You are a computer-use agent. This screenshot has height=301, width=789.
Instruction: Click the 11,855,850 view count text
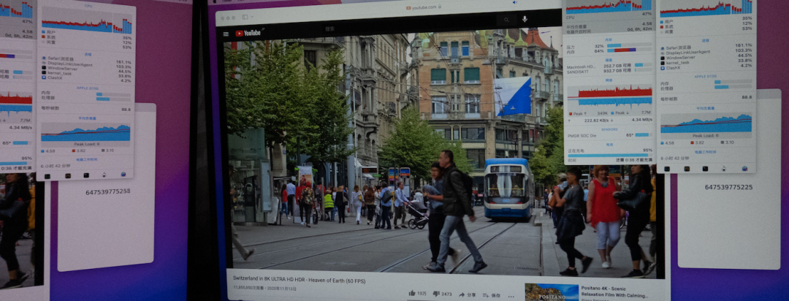point(248,289)
